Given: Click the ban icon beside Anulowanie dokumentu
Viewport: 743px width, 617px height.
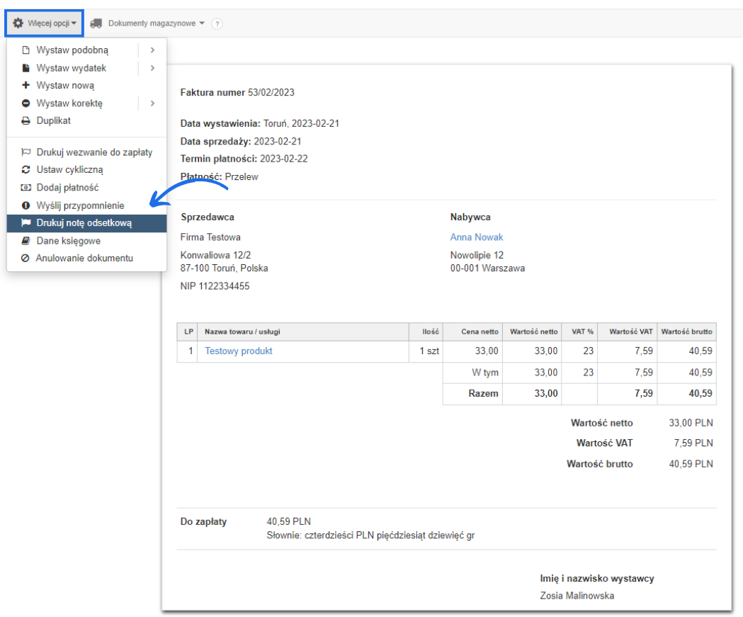Looking at the screenshot, I should coord(26,259).
